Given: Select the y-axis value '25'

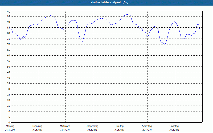Looking at the screenshot, I should (x=9, y=95).
